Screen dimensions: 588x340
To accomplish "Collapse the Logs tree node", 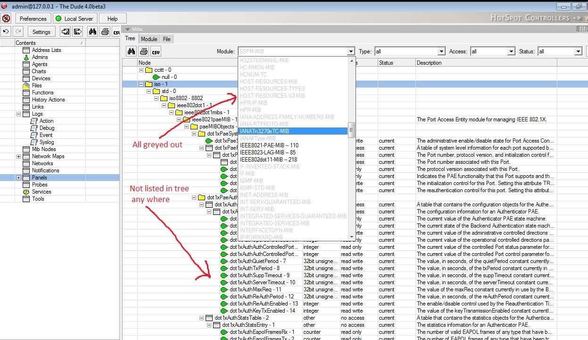I will 18,114.
